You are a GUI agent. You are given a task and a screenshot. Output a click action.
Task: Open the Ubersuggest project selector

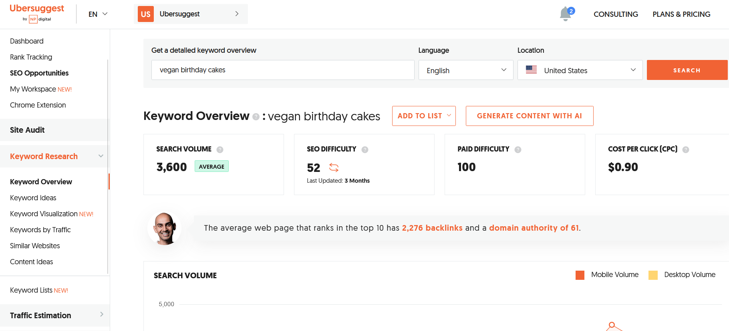click(191, 14)
